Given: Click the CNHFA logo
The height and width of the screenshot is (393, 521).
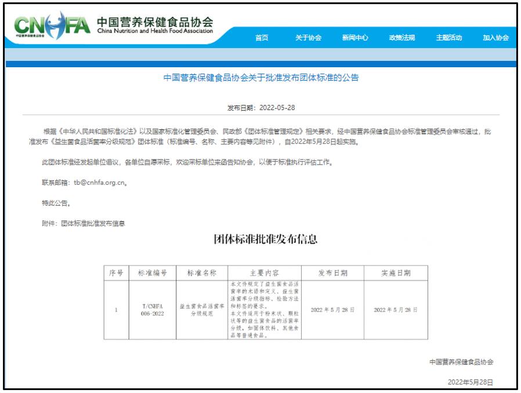Looking at the screenshot, I should (x=52, y=26).
